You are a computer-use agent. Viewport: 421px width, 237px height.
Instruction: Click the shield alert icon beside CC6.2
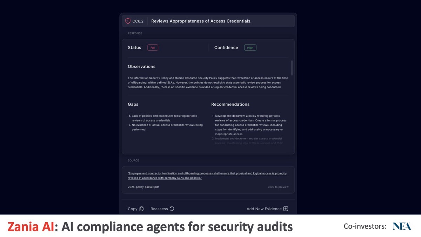128,21
